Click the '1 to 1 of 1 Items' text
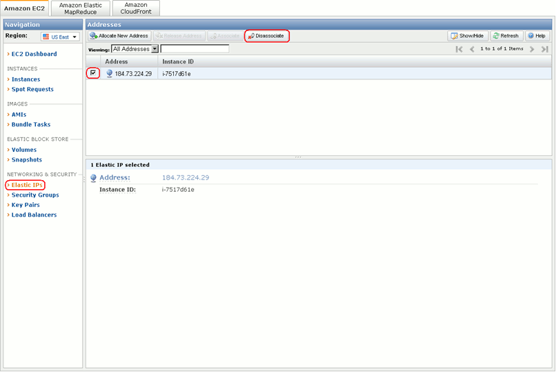Screen dimensions: 556x372 click(x=502, y=48)
